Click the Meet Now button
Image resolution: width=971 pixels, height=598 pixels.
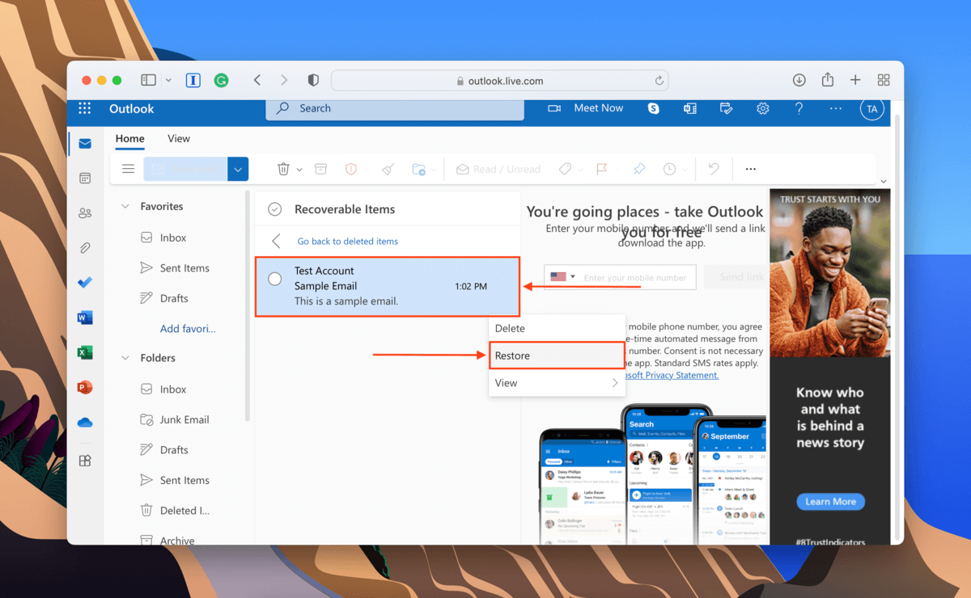tap(586, 108)
